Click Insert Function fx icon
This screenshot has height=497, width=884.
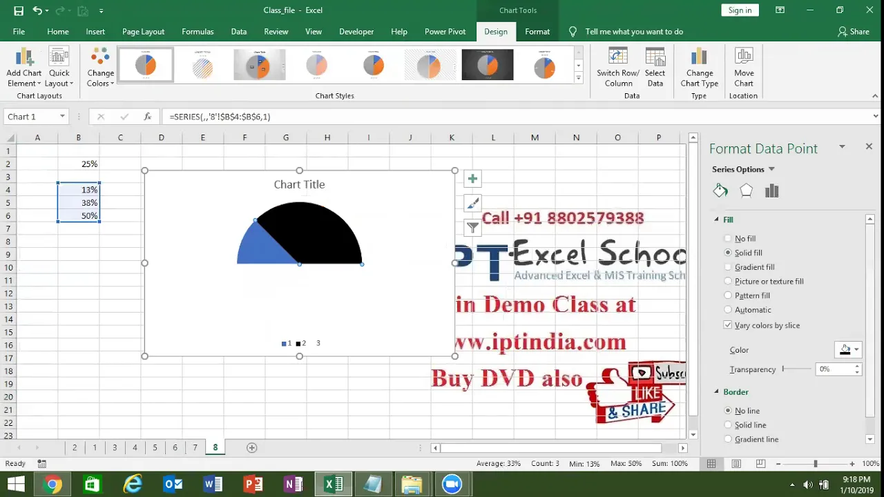pyautogui.click(x=147, y=117)
